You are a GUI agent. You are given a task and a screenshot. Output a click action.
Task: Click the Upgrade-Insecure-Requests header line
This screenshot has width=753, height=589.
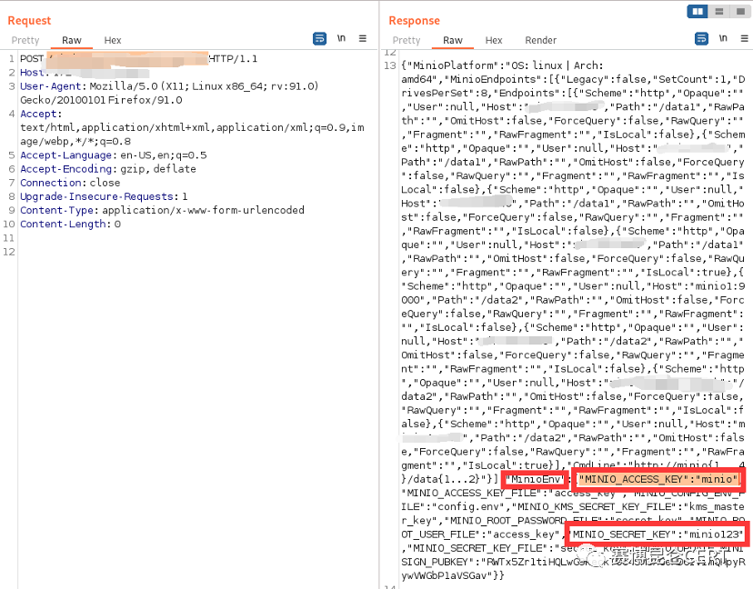tap(104, 196)
